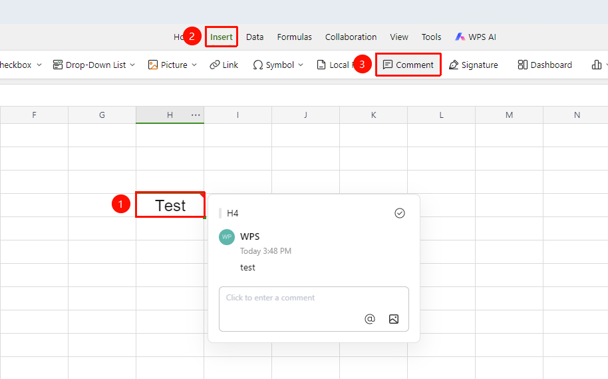Click the Picture insert icon
Image resolution: width=608 pixels, height=379 pixels.
[153, 65]
